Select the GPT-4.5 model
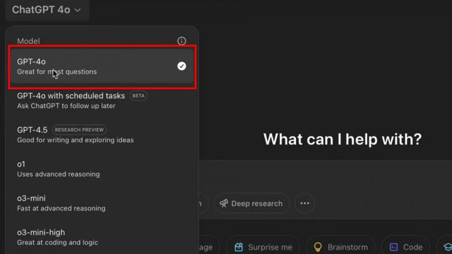The height and width of the screenshot is (254, 452). tap(102, 135)
